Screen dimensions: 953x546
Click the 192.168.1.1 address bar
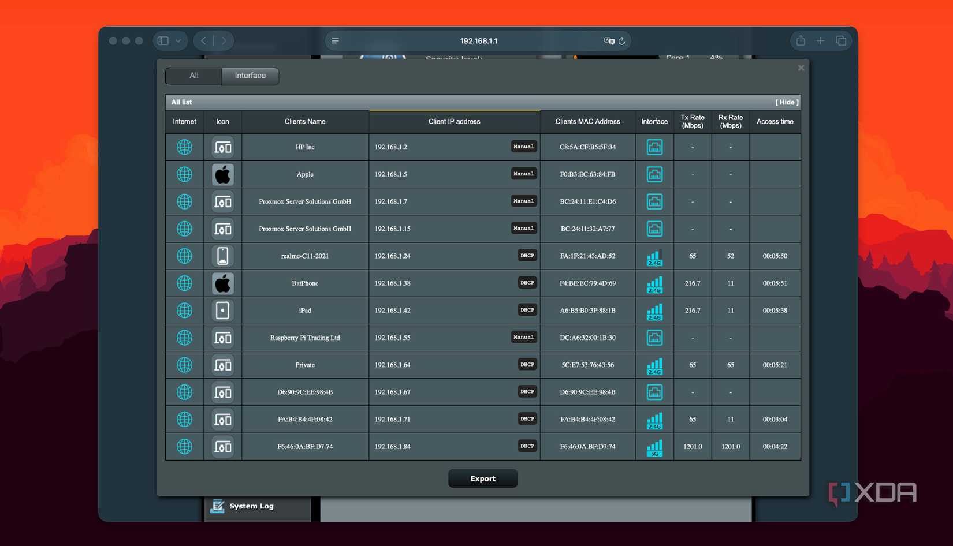(x=478, y=41)
